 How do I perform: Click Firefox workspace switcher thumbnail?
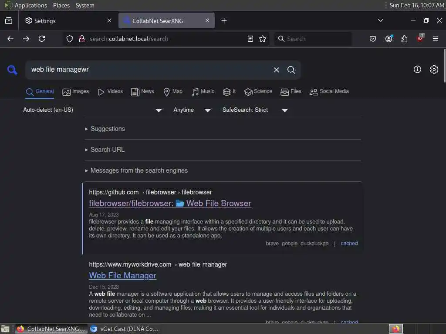coord(396,329)
